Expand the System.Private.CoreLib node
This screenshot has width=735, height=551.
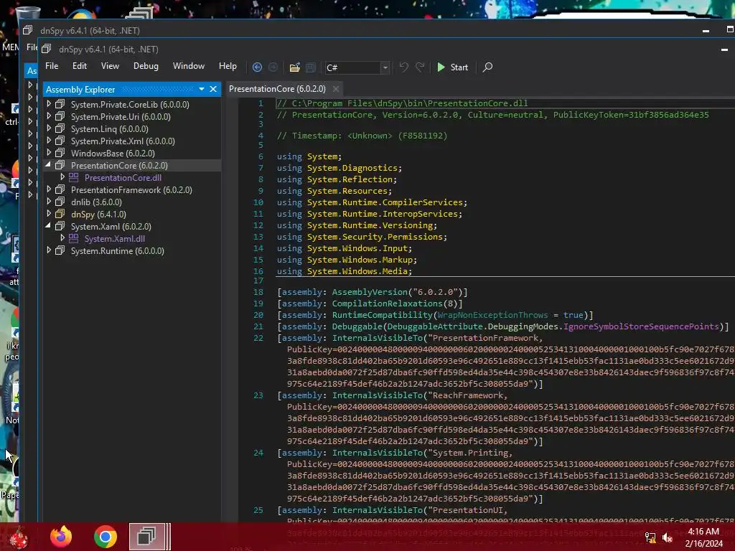click(49, 104)
